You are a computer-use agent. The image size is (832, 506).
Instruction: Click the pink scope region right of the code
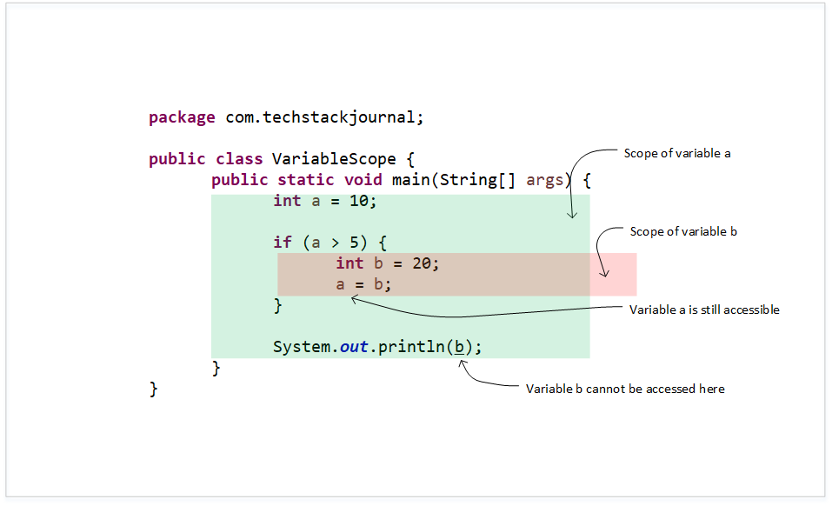click(x=614, y=274)
